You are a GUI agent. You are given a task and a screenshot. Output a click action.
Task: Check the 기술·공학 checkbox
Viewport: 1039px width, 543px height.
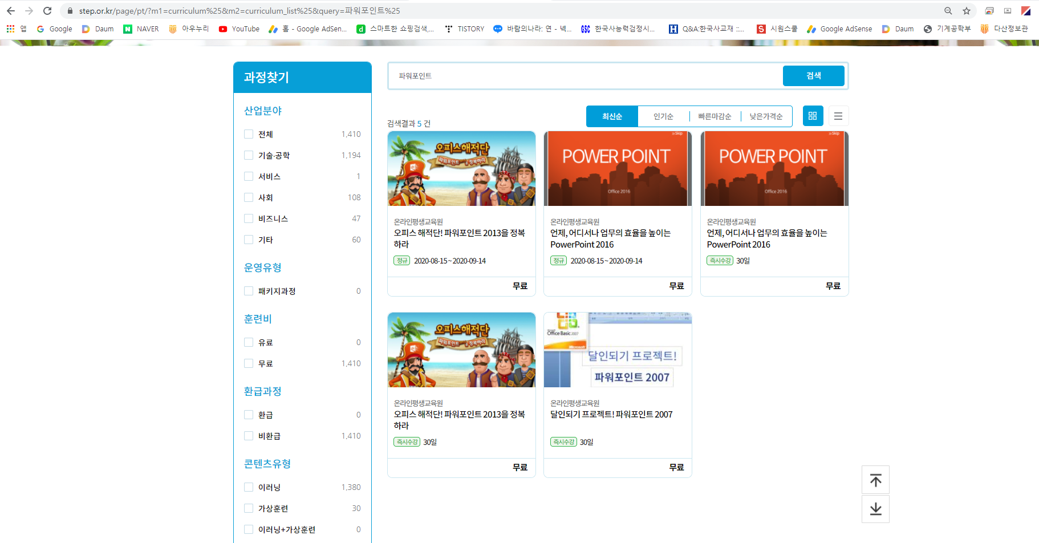tap(249, 155)
